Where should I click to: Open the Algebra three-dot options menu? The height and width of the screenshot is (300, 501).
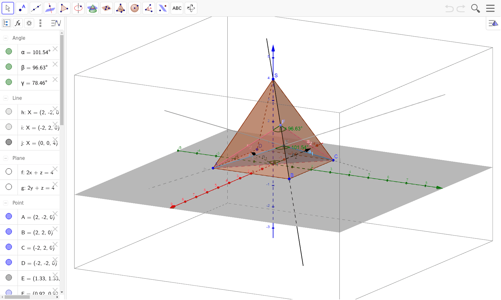[x=40, y=23]
